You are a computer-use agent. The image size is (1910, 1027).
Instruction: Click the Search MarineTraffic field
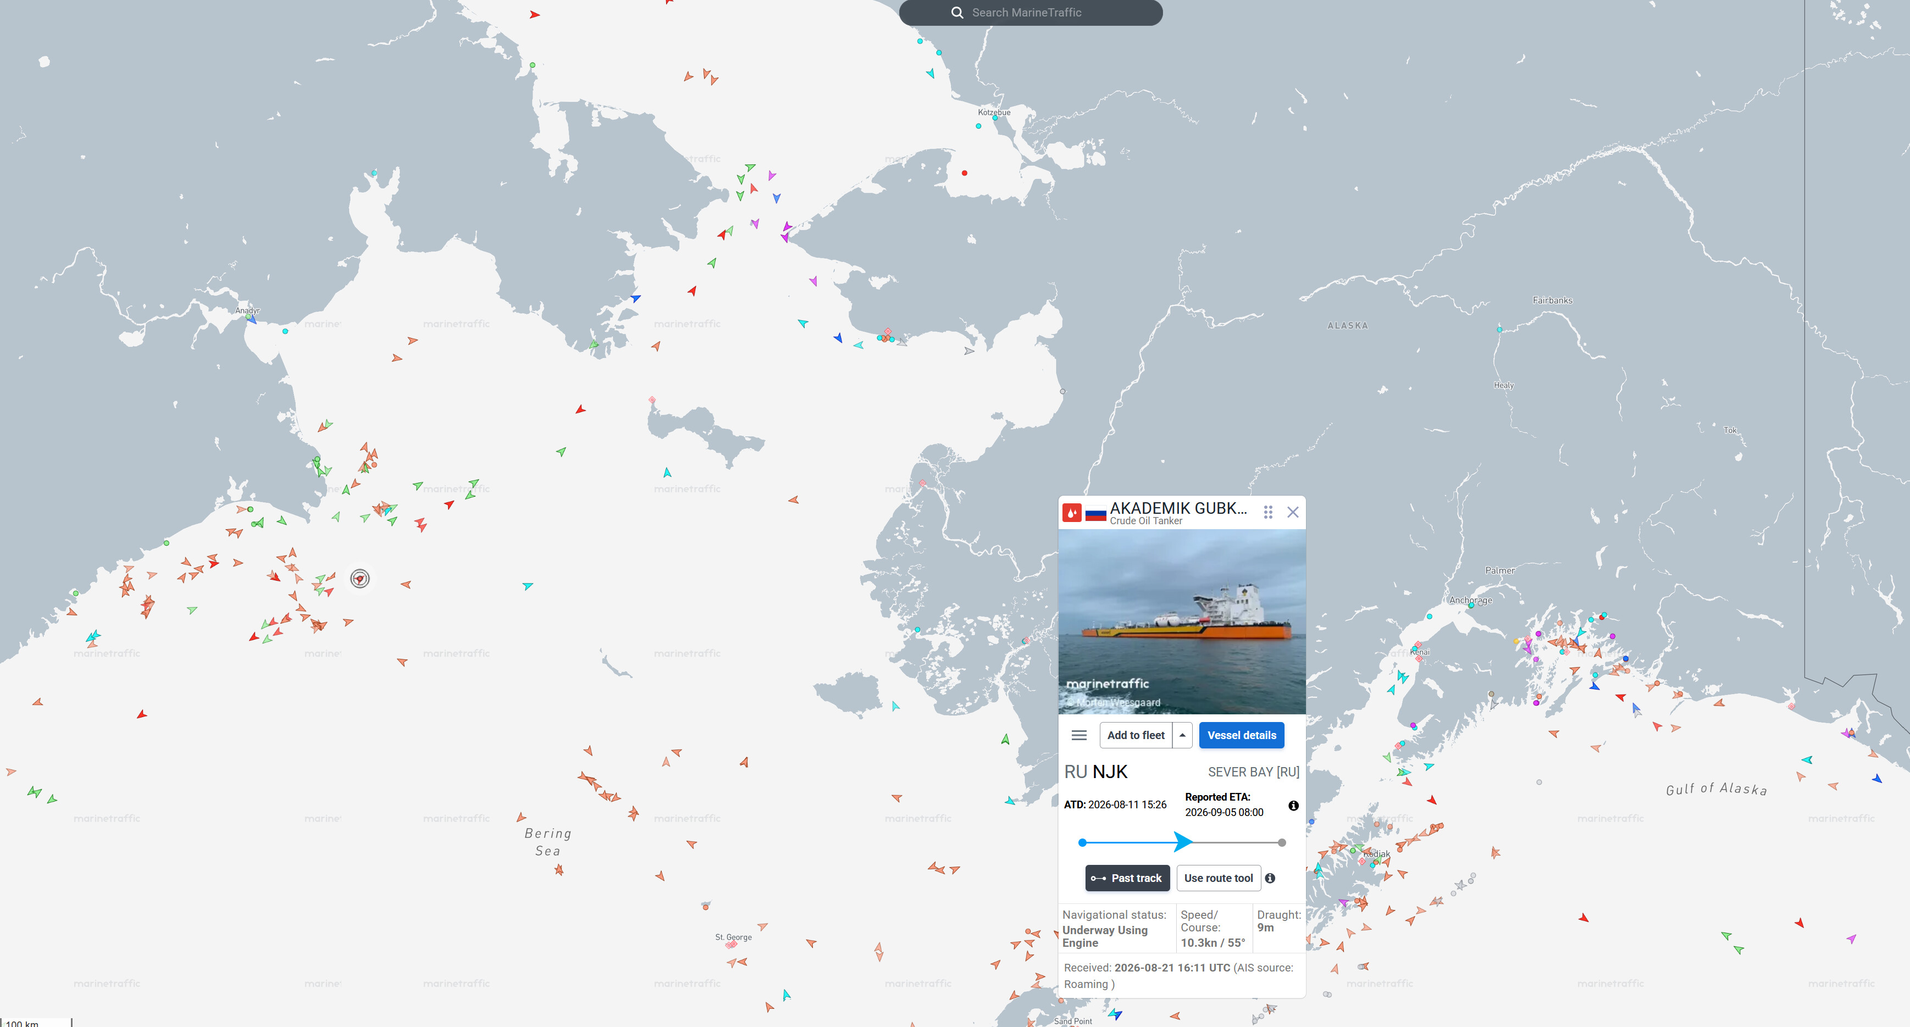(x=1031, y=13)
